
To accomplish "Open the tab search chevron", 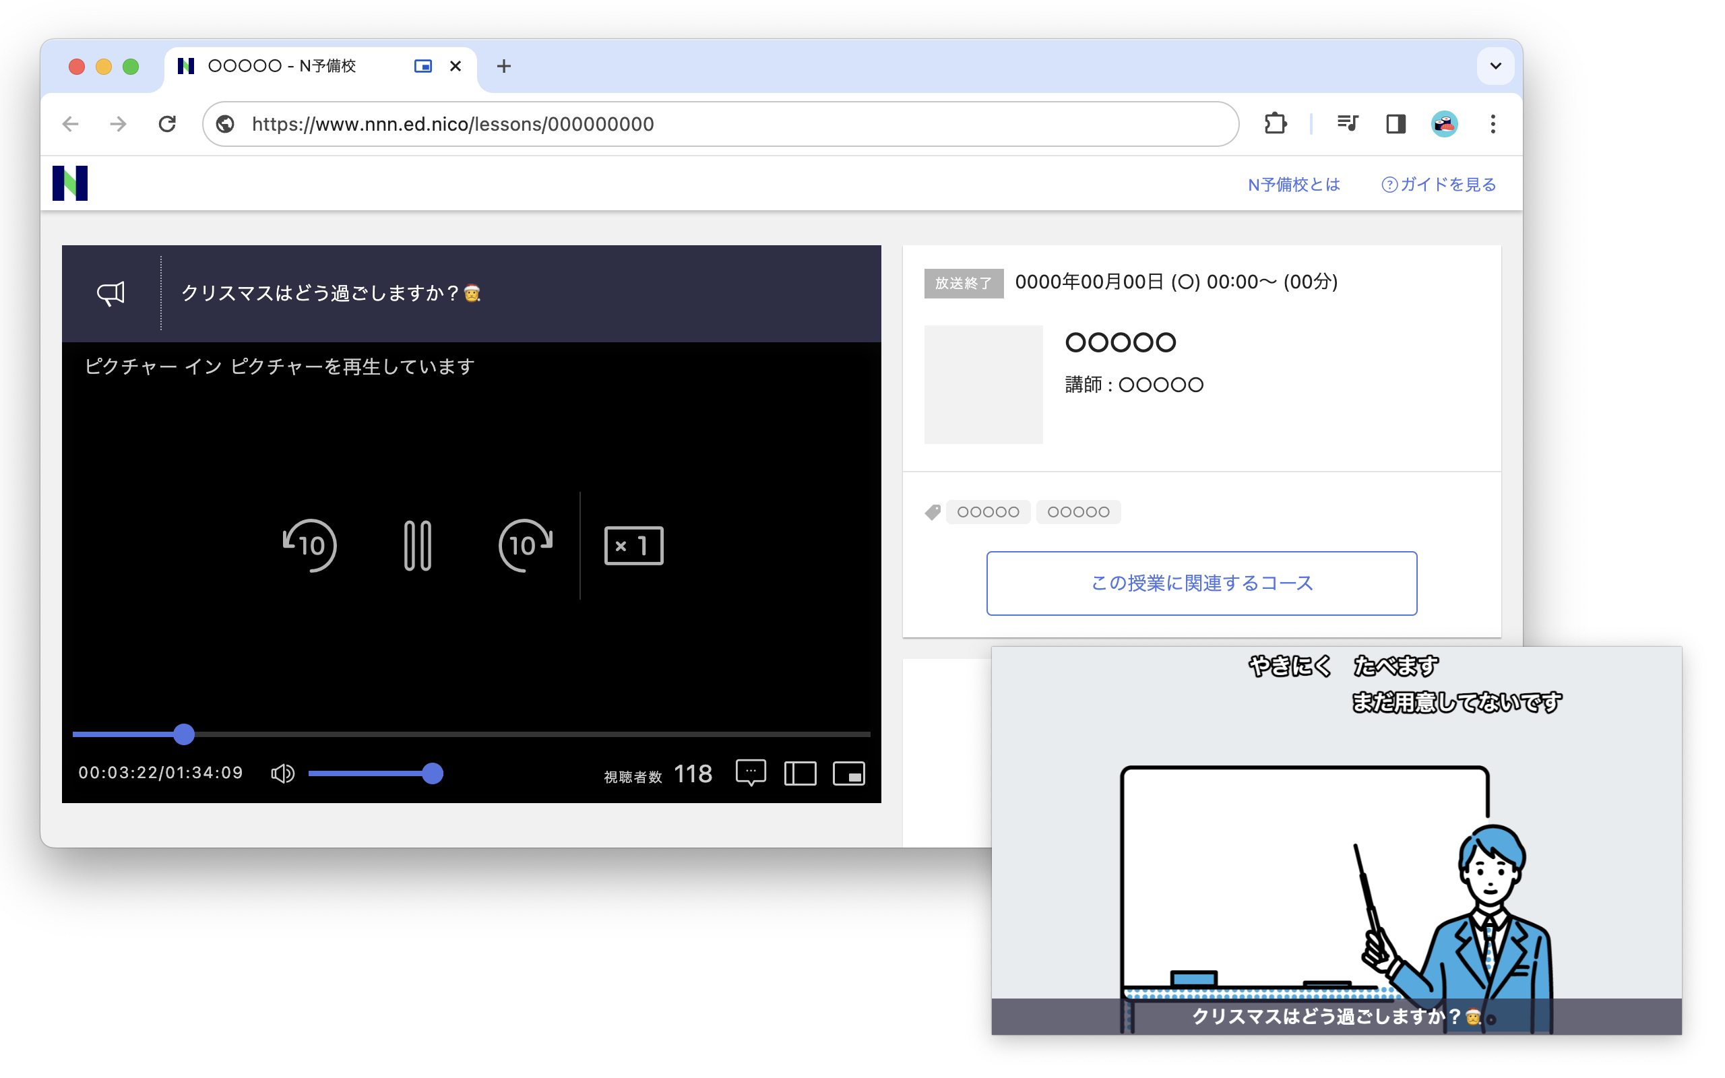I will coord(1495,65).
